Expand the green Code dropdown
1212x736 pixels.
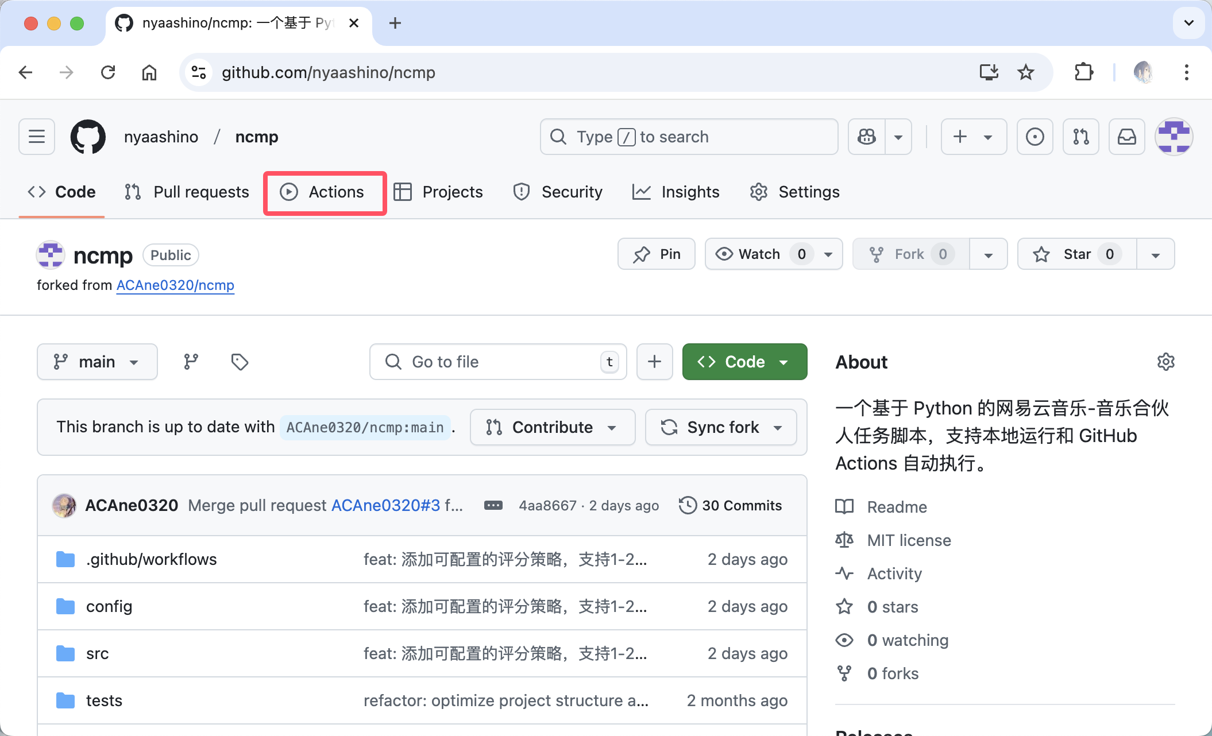click(744, 362)
